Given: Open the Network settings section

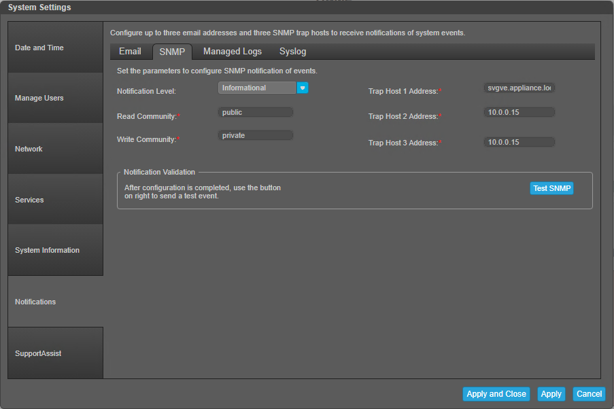Looking at the screenshot, I should 55,149.
